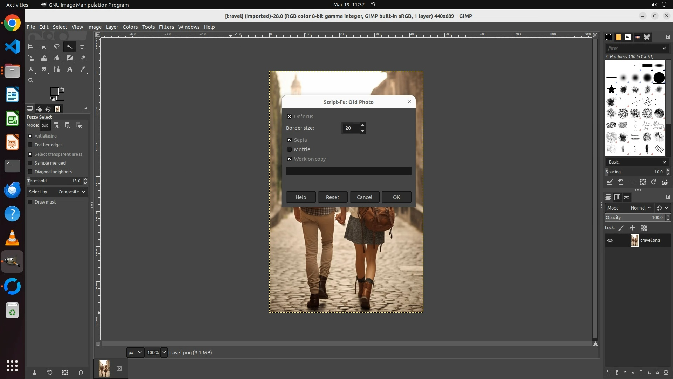Open the Filters menu
The image size is (673, 379).
pos(166,27)
